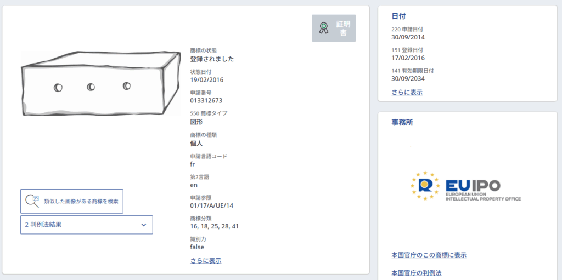The width and height of the screenshot is (562, 280).
Task: Click the application reference 01/17/A/UE/14
Action: [x=211, y=205]
